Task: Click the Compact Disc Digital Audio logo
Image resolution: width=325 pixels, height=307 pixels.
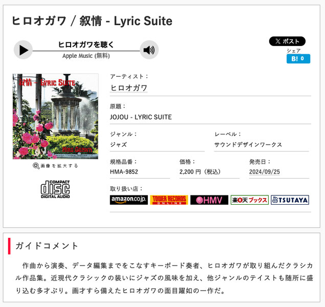Action: [55, 189]
